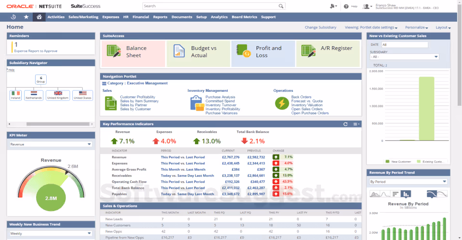Click the Inventory Management clipboard icon

pos(197,103)
